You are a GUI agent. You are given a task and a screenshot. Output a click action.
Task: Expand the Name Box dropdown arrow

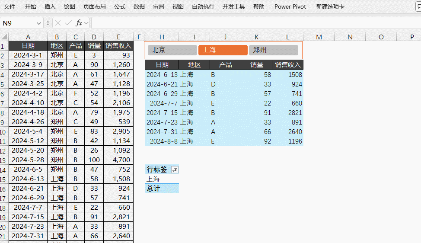click(x=39, y=23)
